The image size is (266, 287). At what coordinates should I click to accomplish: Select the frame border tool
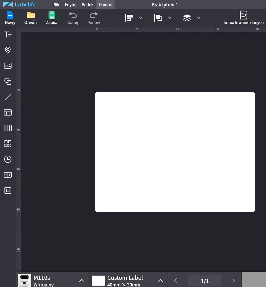tap(8, 190)
